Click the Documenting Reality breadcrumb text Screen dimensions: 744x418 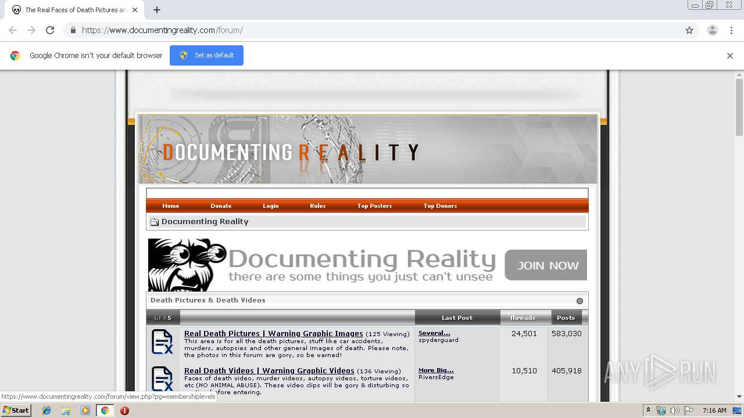205,222
